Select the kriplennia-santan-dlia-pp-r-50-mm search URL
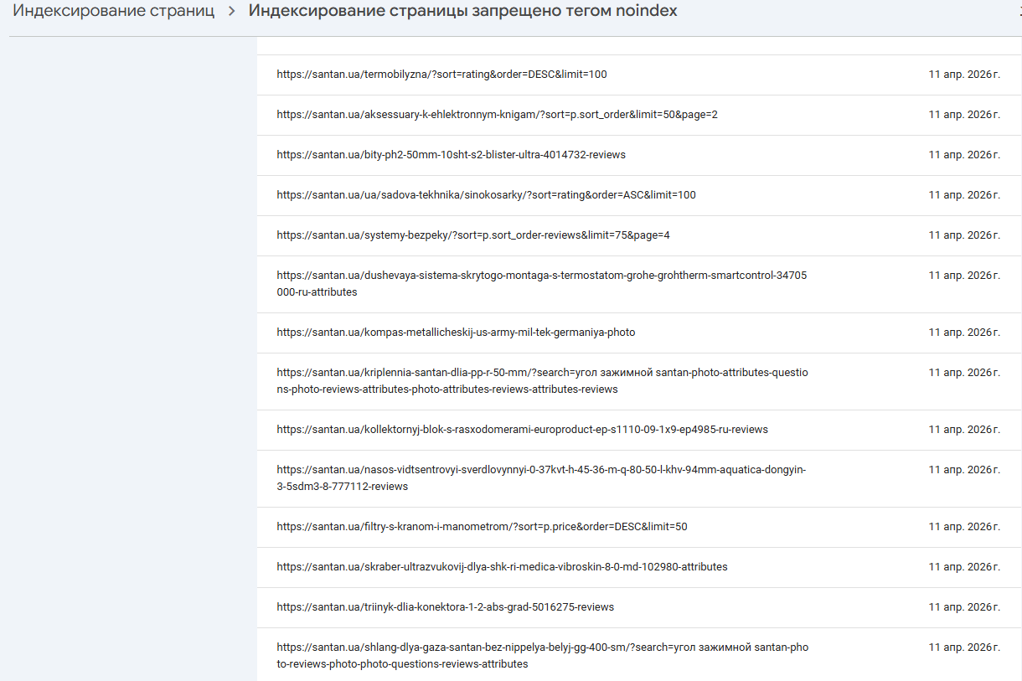The width and height of the screenshot is (1022, 681). (543, 381)
